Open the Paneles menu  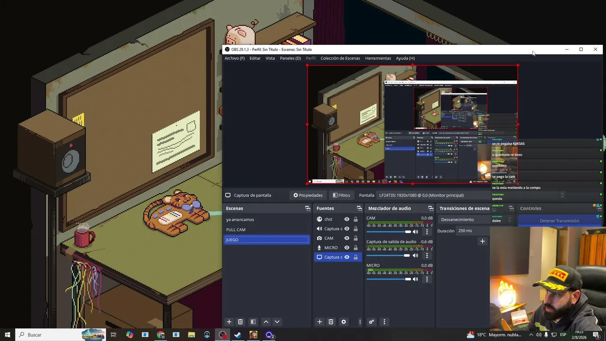click(x=290, y=58)
